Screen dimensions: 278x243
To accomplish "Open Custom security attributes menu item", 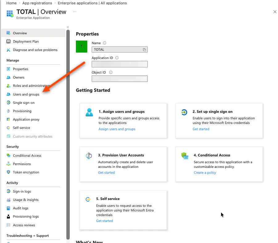I will [33, 136].
